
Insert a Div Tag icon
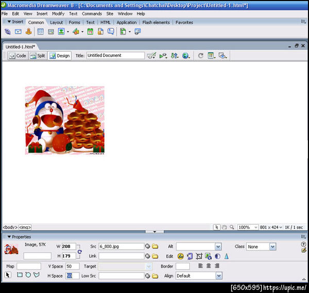tap(51, 31)
